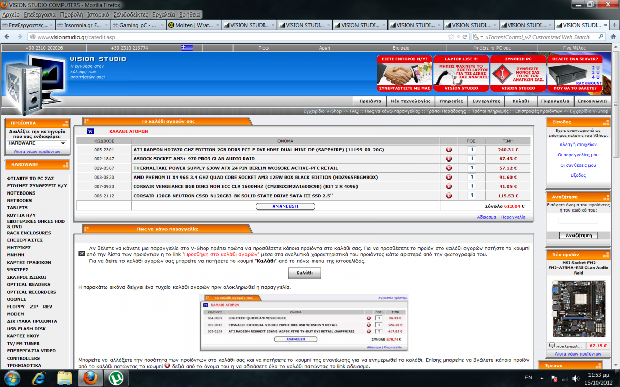The width and height of the screenshot is (620, 387).
Task: Open the NOTEBOOKS category
Action: [21, 193]
